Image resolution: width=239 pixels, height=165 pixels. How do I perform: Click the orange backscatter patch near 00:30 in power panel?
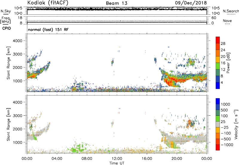coord(32,75)
